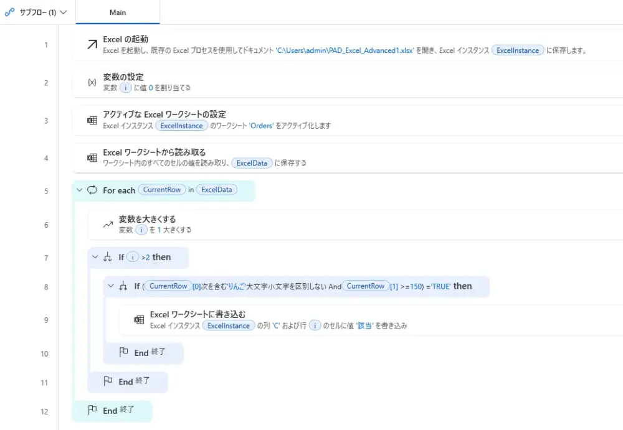Click the increase variable arrow icon
Screen dimensions: 623x430
[108, 225]
